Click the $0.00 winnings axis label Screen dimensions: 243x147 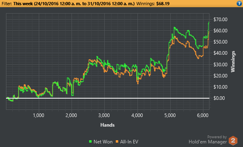pos(219,98)
